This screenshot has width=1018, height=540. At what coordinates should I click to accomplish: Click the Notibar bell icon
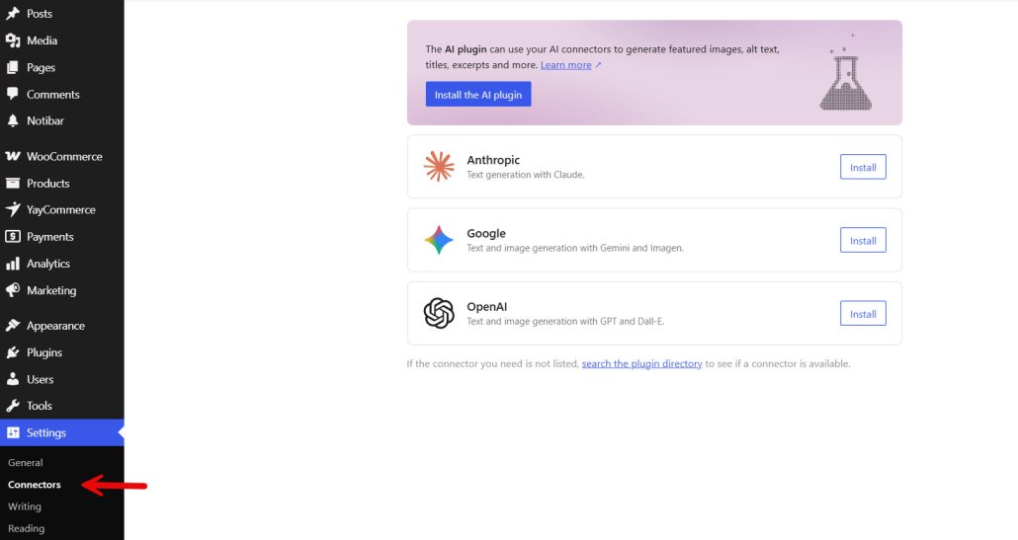[13, 120]
